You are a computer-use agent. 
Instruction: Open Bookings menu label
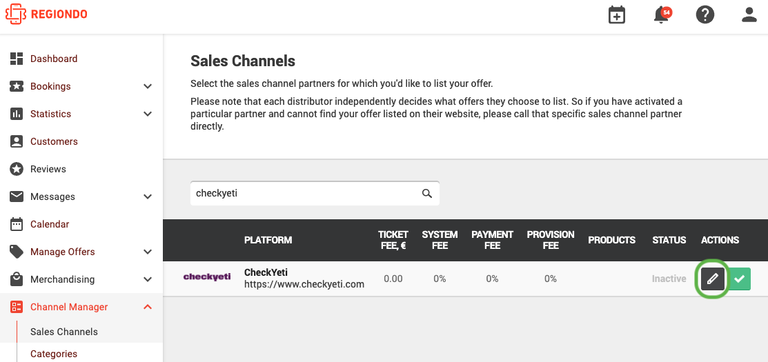pyautogui.click(x=50, y=87)
